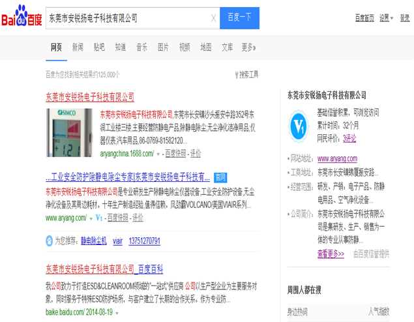414x322 pixels.
Task: Open the 工业安全防护除静电除尘专家 result title
Action: pyautogui.click(x=128, y=177)
